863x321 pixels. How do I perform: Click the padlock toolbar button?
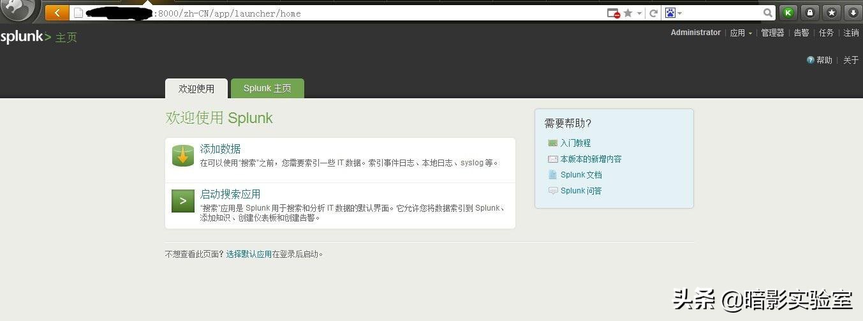point(810,13)
